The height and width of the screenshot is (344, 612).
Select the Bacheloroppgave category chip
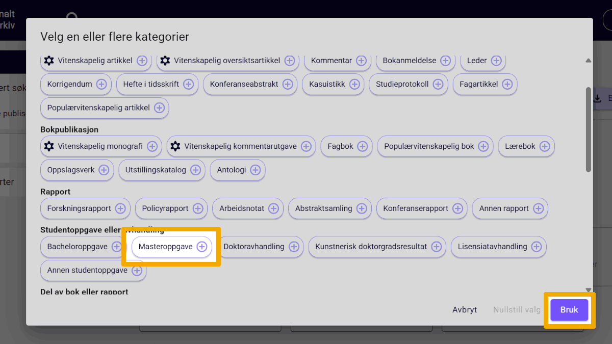[x=83, y=247]
